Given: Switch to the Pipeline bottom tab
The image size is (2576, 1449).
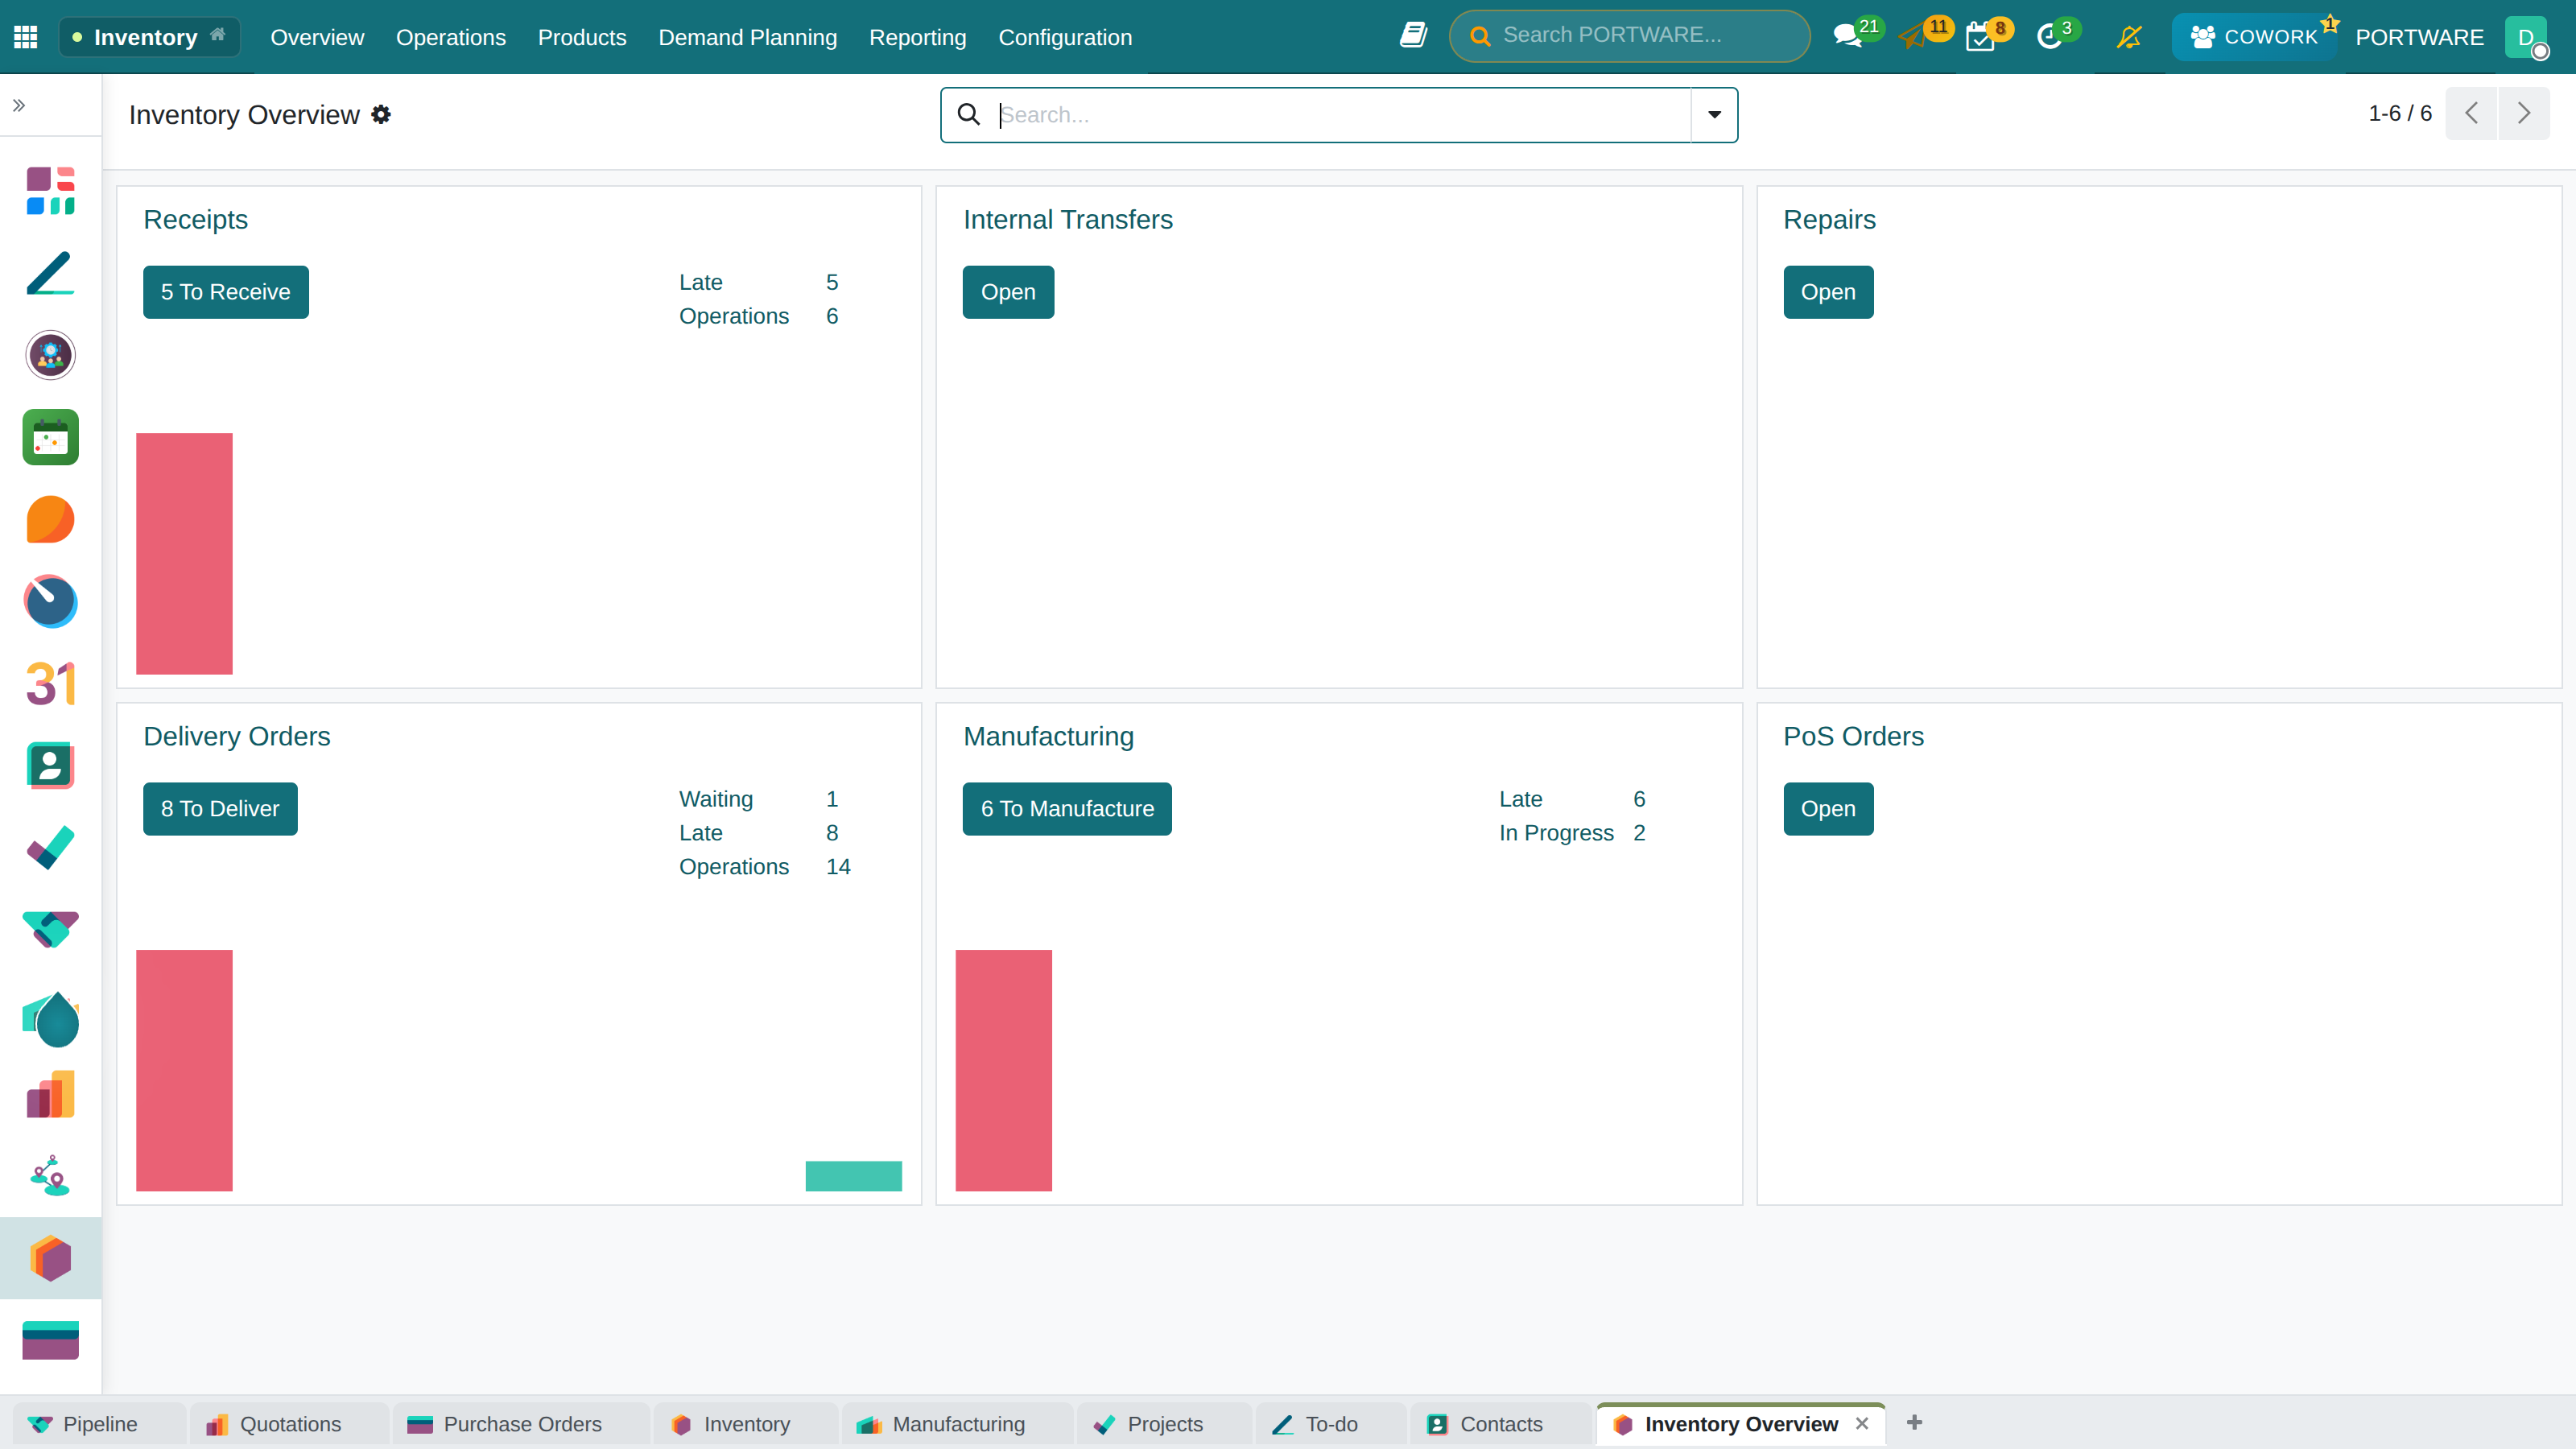Looking at the screenshot, I should [x=99, y=1424].
